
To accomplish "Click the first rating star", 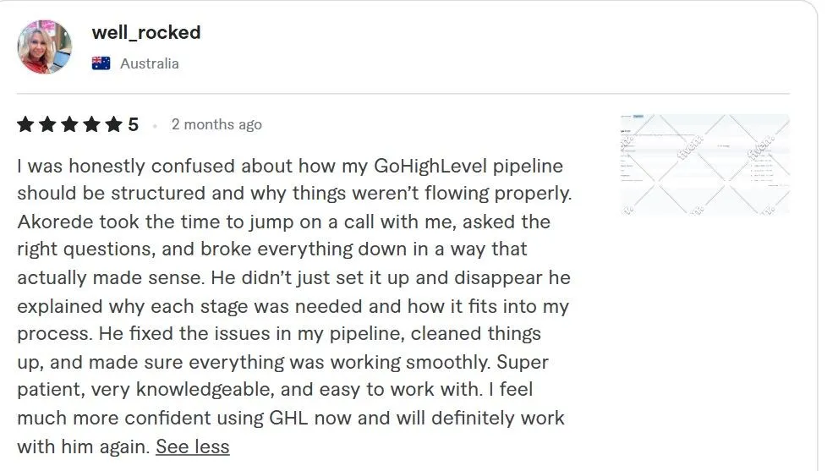I will pyautogui.click(x=25, y=125).
